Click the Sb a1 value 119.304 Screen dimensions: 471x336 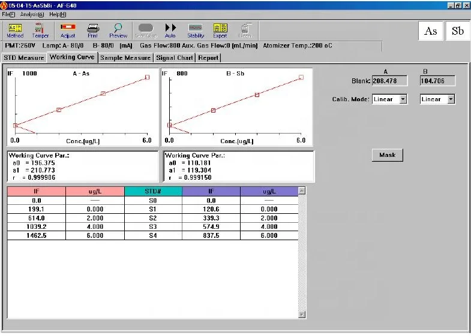pyautogui.click(x=199, y=170)
